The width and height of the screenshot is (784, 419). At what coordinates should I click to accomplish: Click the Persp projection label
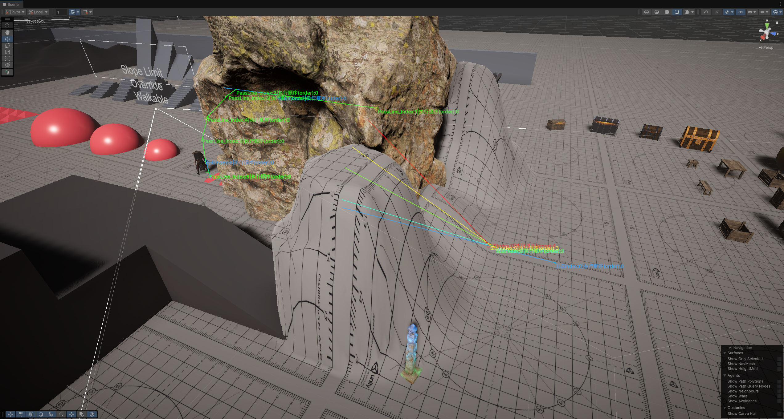[x=767, y=47]
